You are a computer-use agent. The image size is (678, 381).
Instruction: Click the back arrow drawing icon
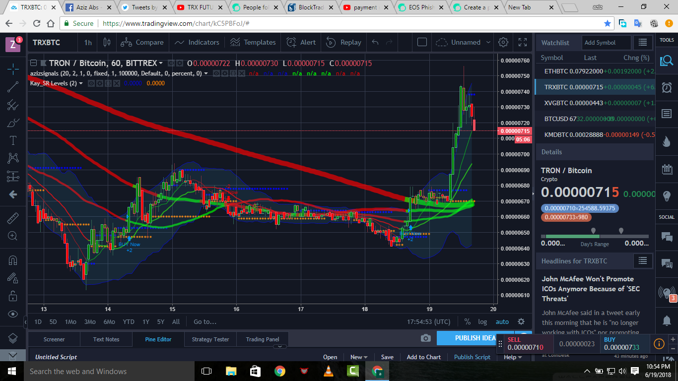pos(12,194)
